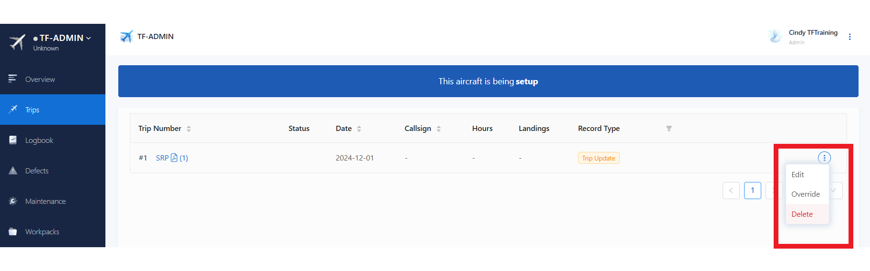The width and height of the screenshot is (870, 271).
Task: Click the Record Type filter icon
Action: tap(669, 129)
